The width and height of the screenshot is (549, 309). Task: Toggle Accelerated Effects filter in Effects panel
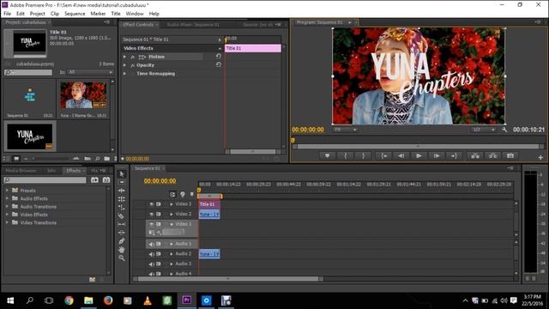(x=94, y=180)
